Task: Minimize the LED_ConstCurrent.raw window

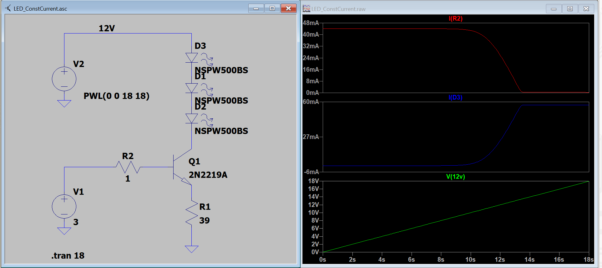Action: (554, 9)
